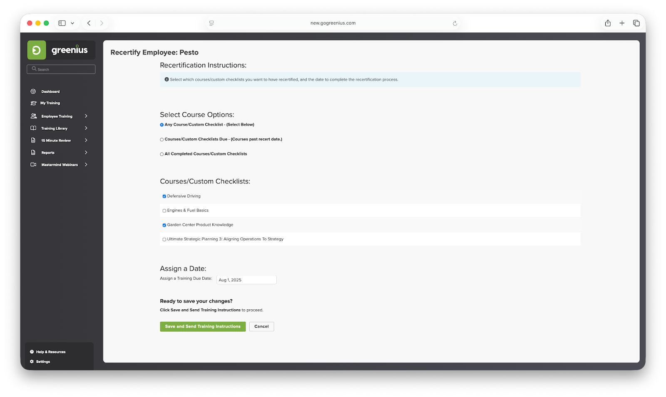Open the Help & Resources link
The width and height of the screenshot is (666, 397).
(x=51, y=352)
